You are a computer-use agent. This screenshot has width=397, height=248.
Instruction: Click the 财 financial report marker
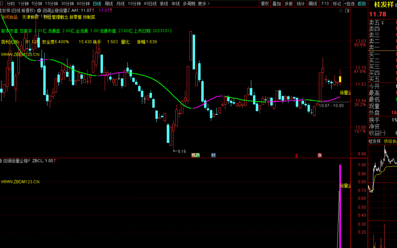(x=213, y=155)
